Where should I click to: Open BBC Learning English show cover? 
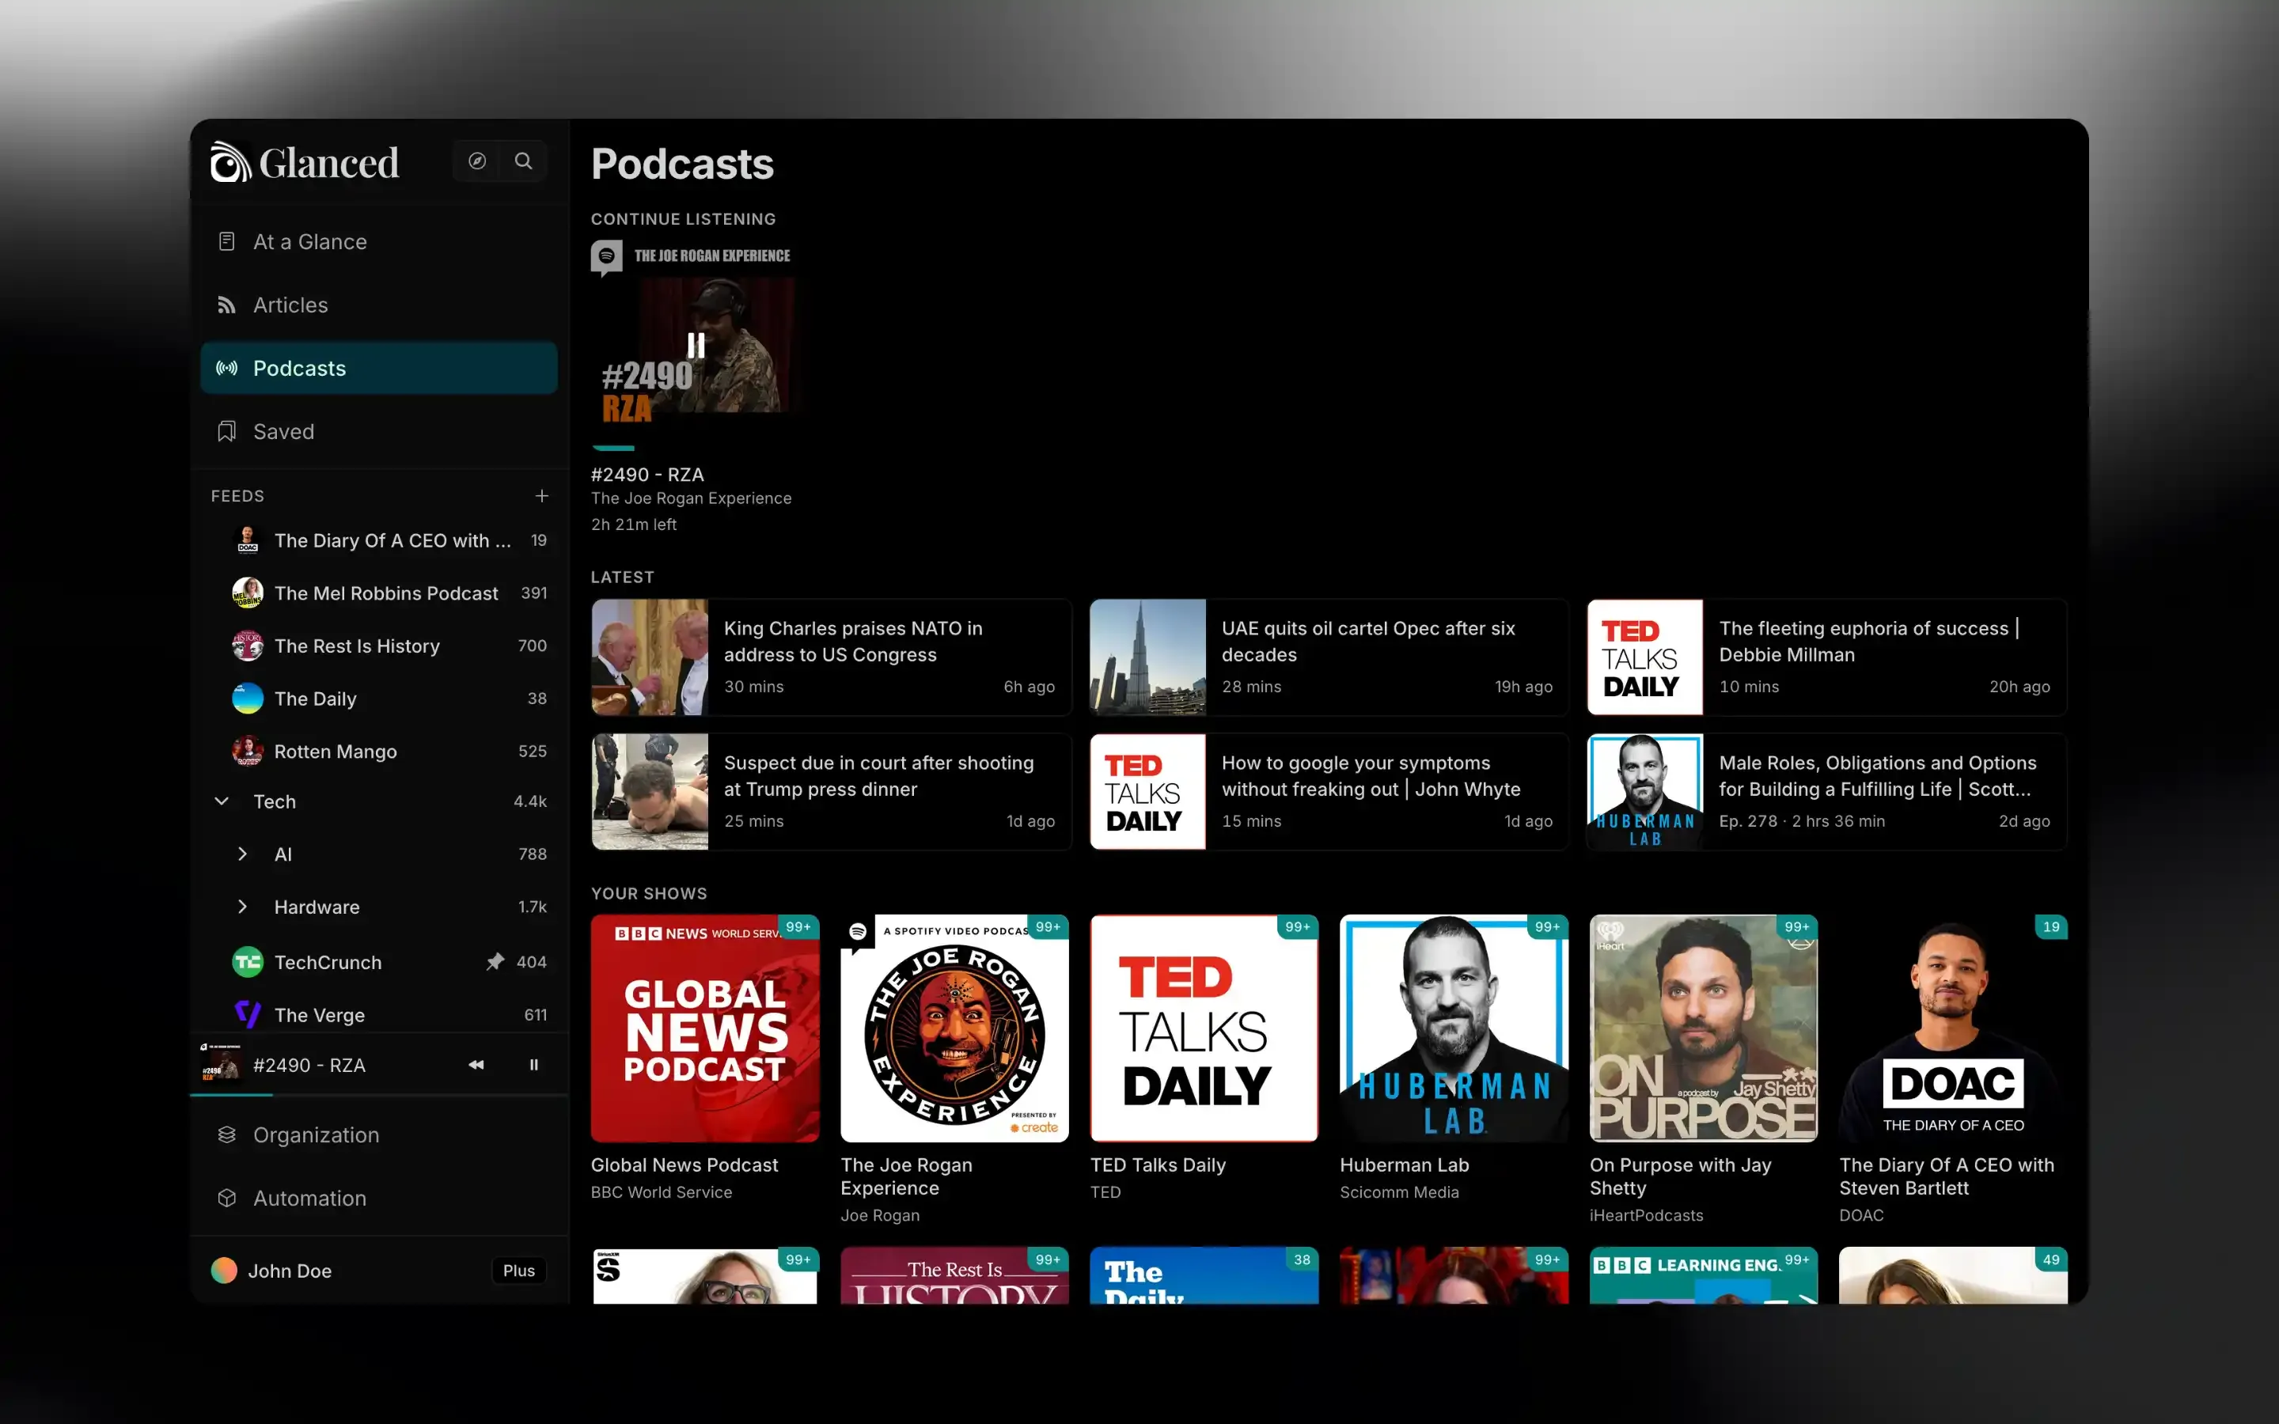(1704, 1276)
